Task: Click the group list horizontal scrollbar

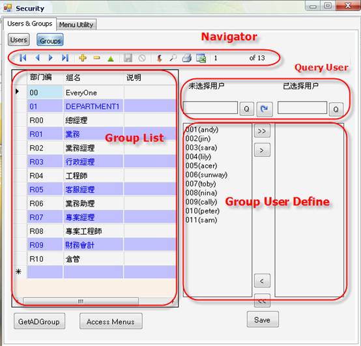Action: pos(81,301)
